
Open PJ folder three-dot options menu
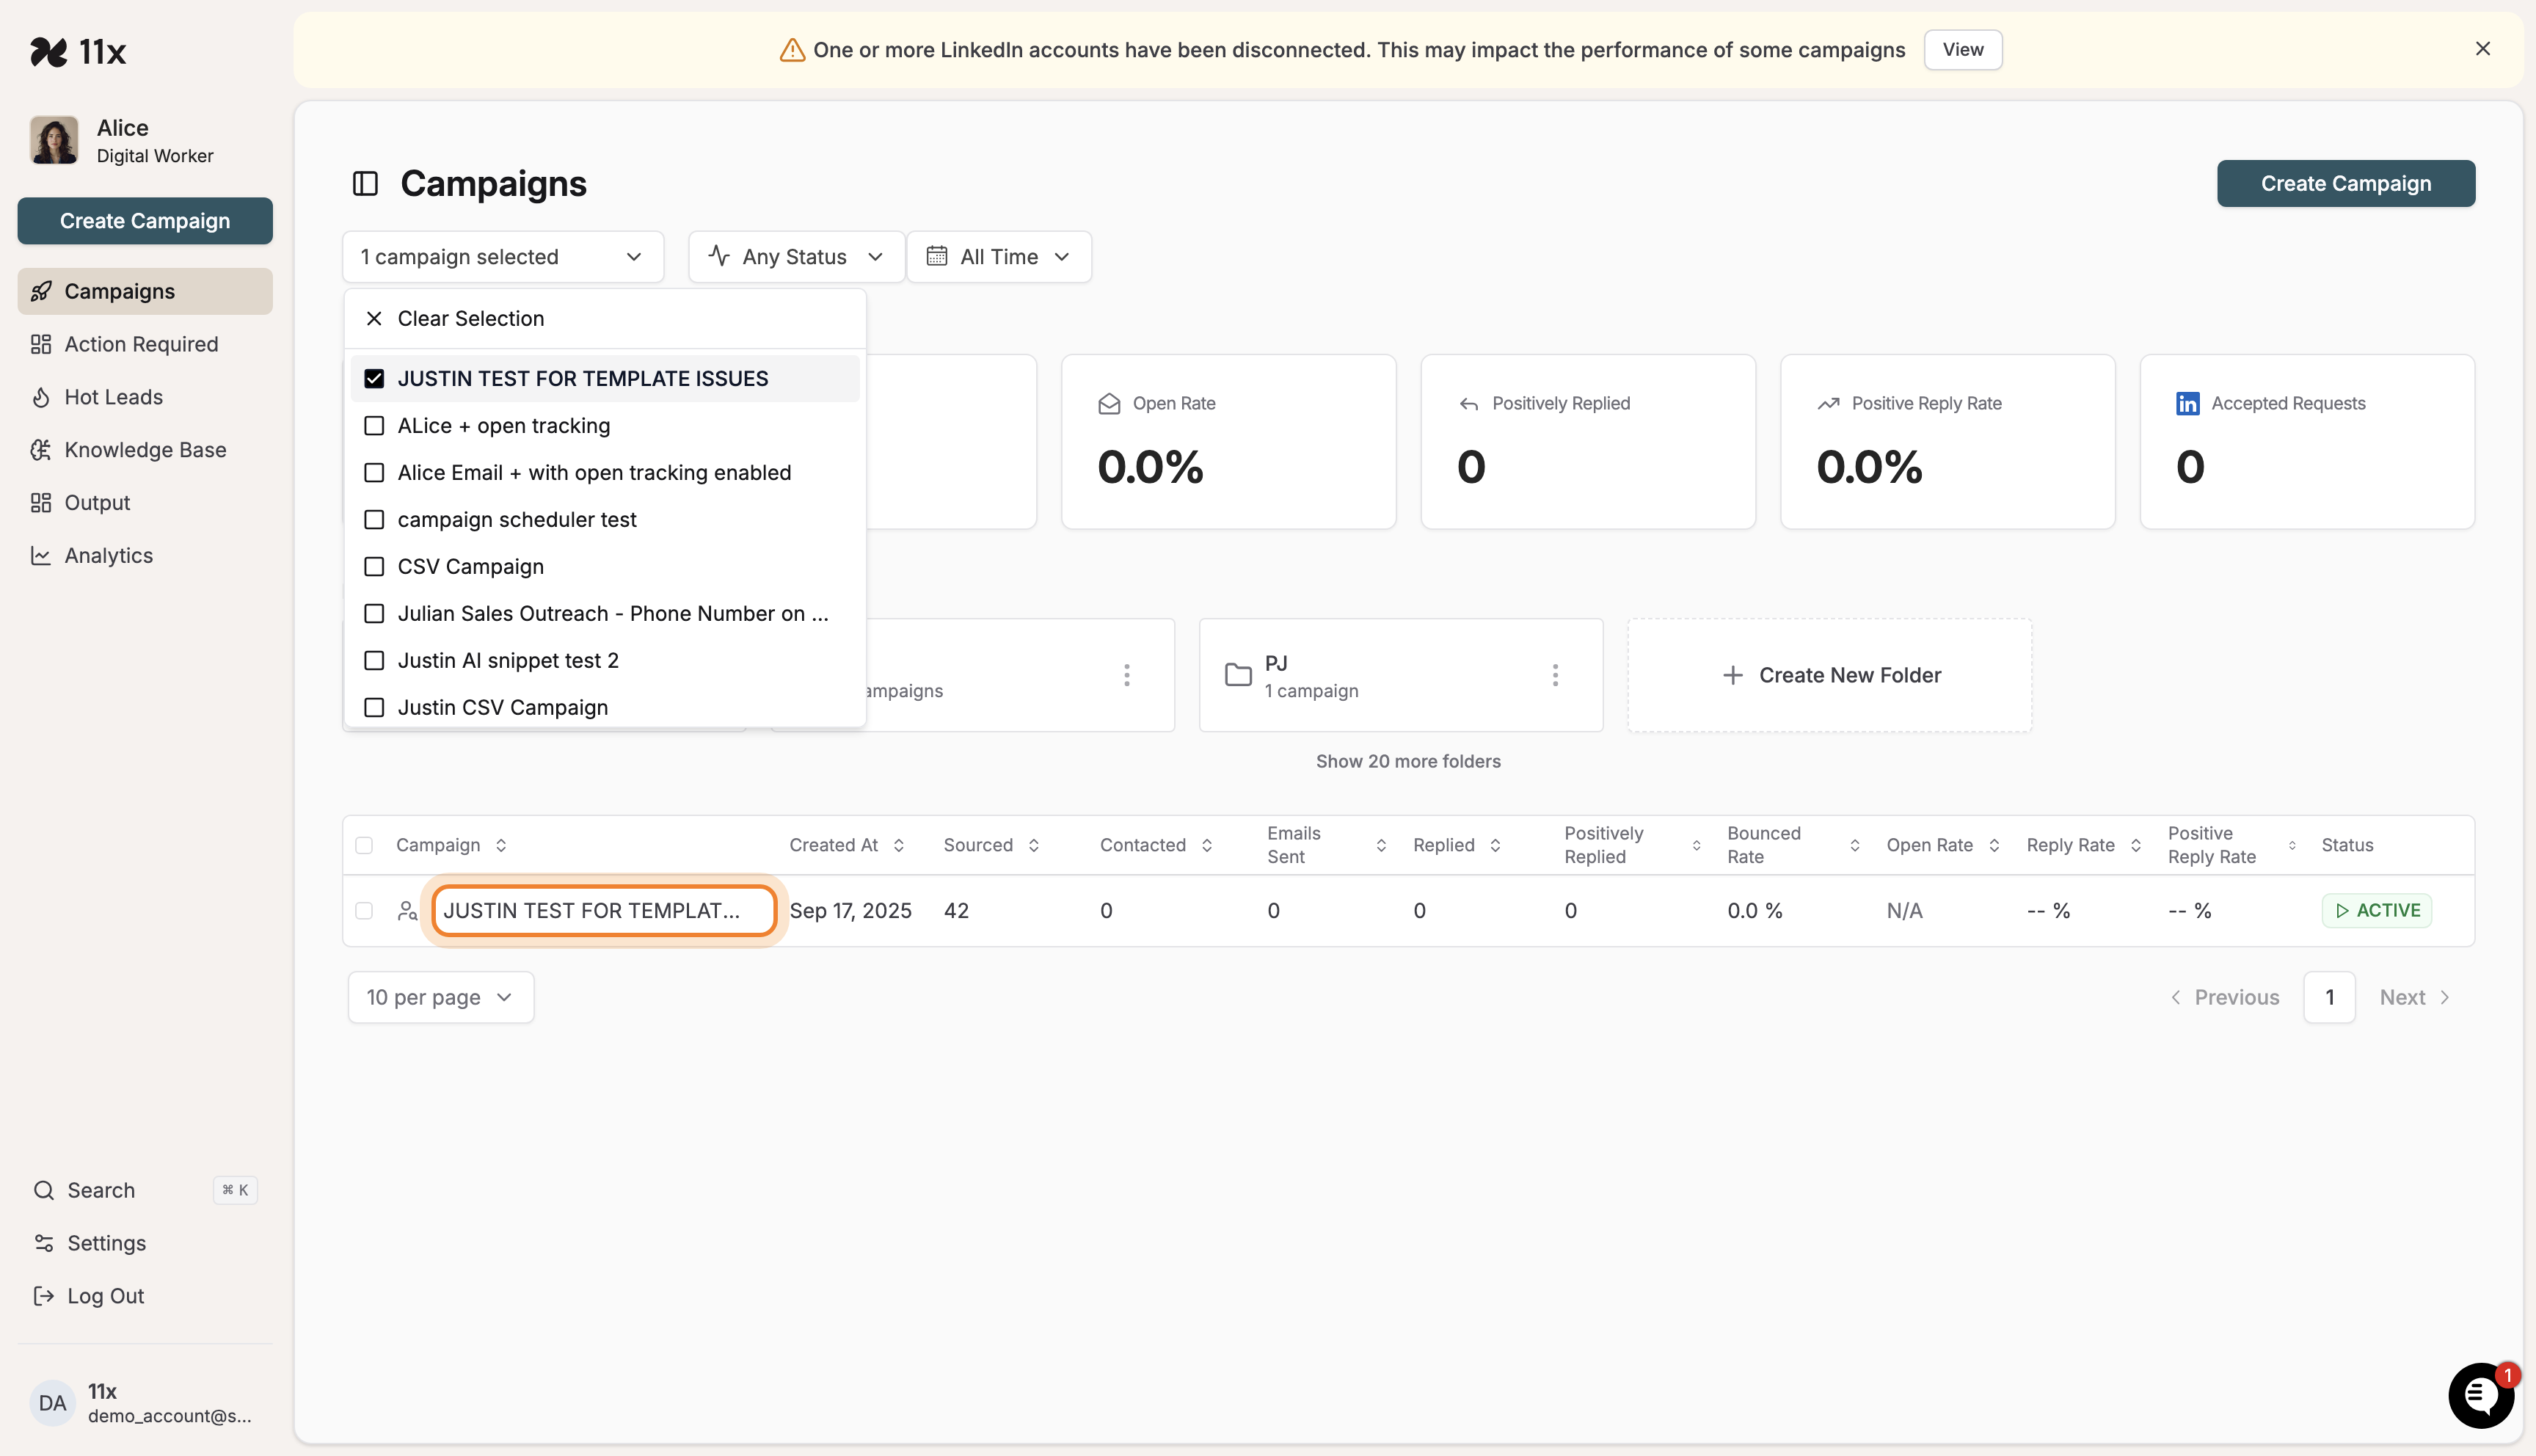(1554, 675)
